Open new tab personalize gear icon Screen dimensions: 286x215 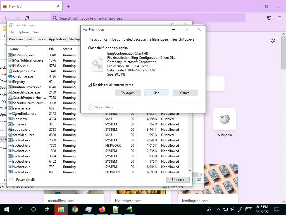[273, 40]
